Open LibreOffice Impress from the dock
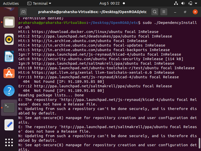Image resolution: width=201 pixels, height=151 pixels. 9,57
